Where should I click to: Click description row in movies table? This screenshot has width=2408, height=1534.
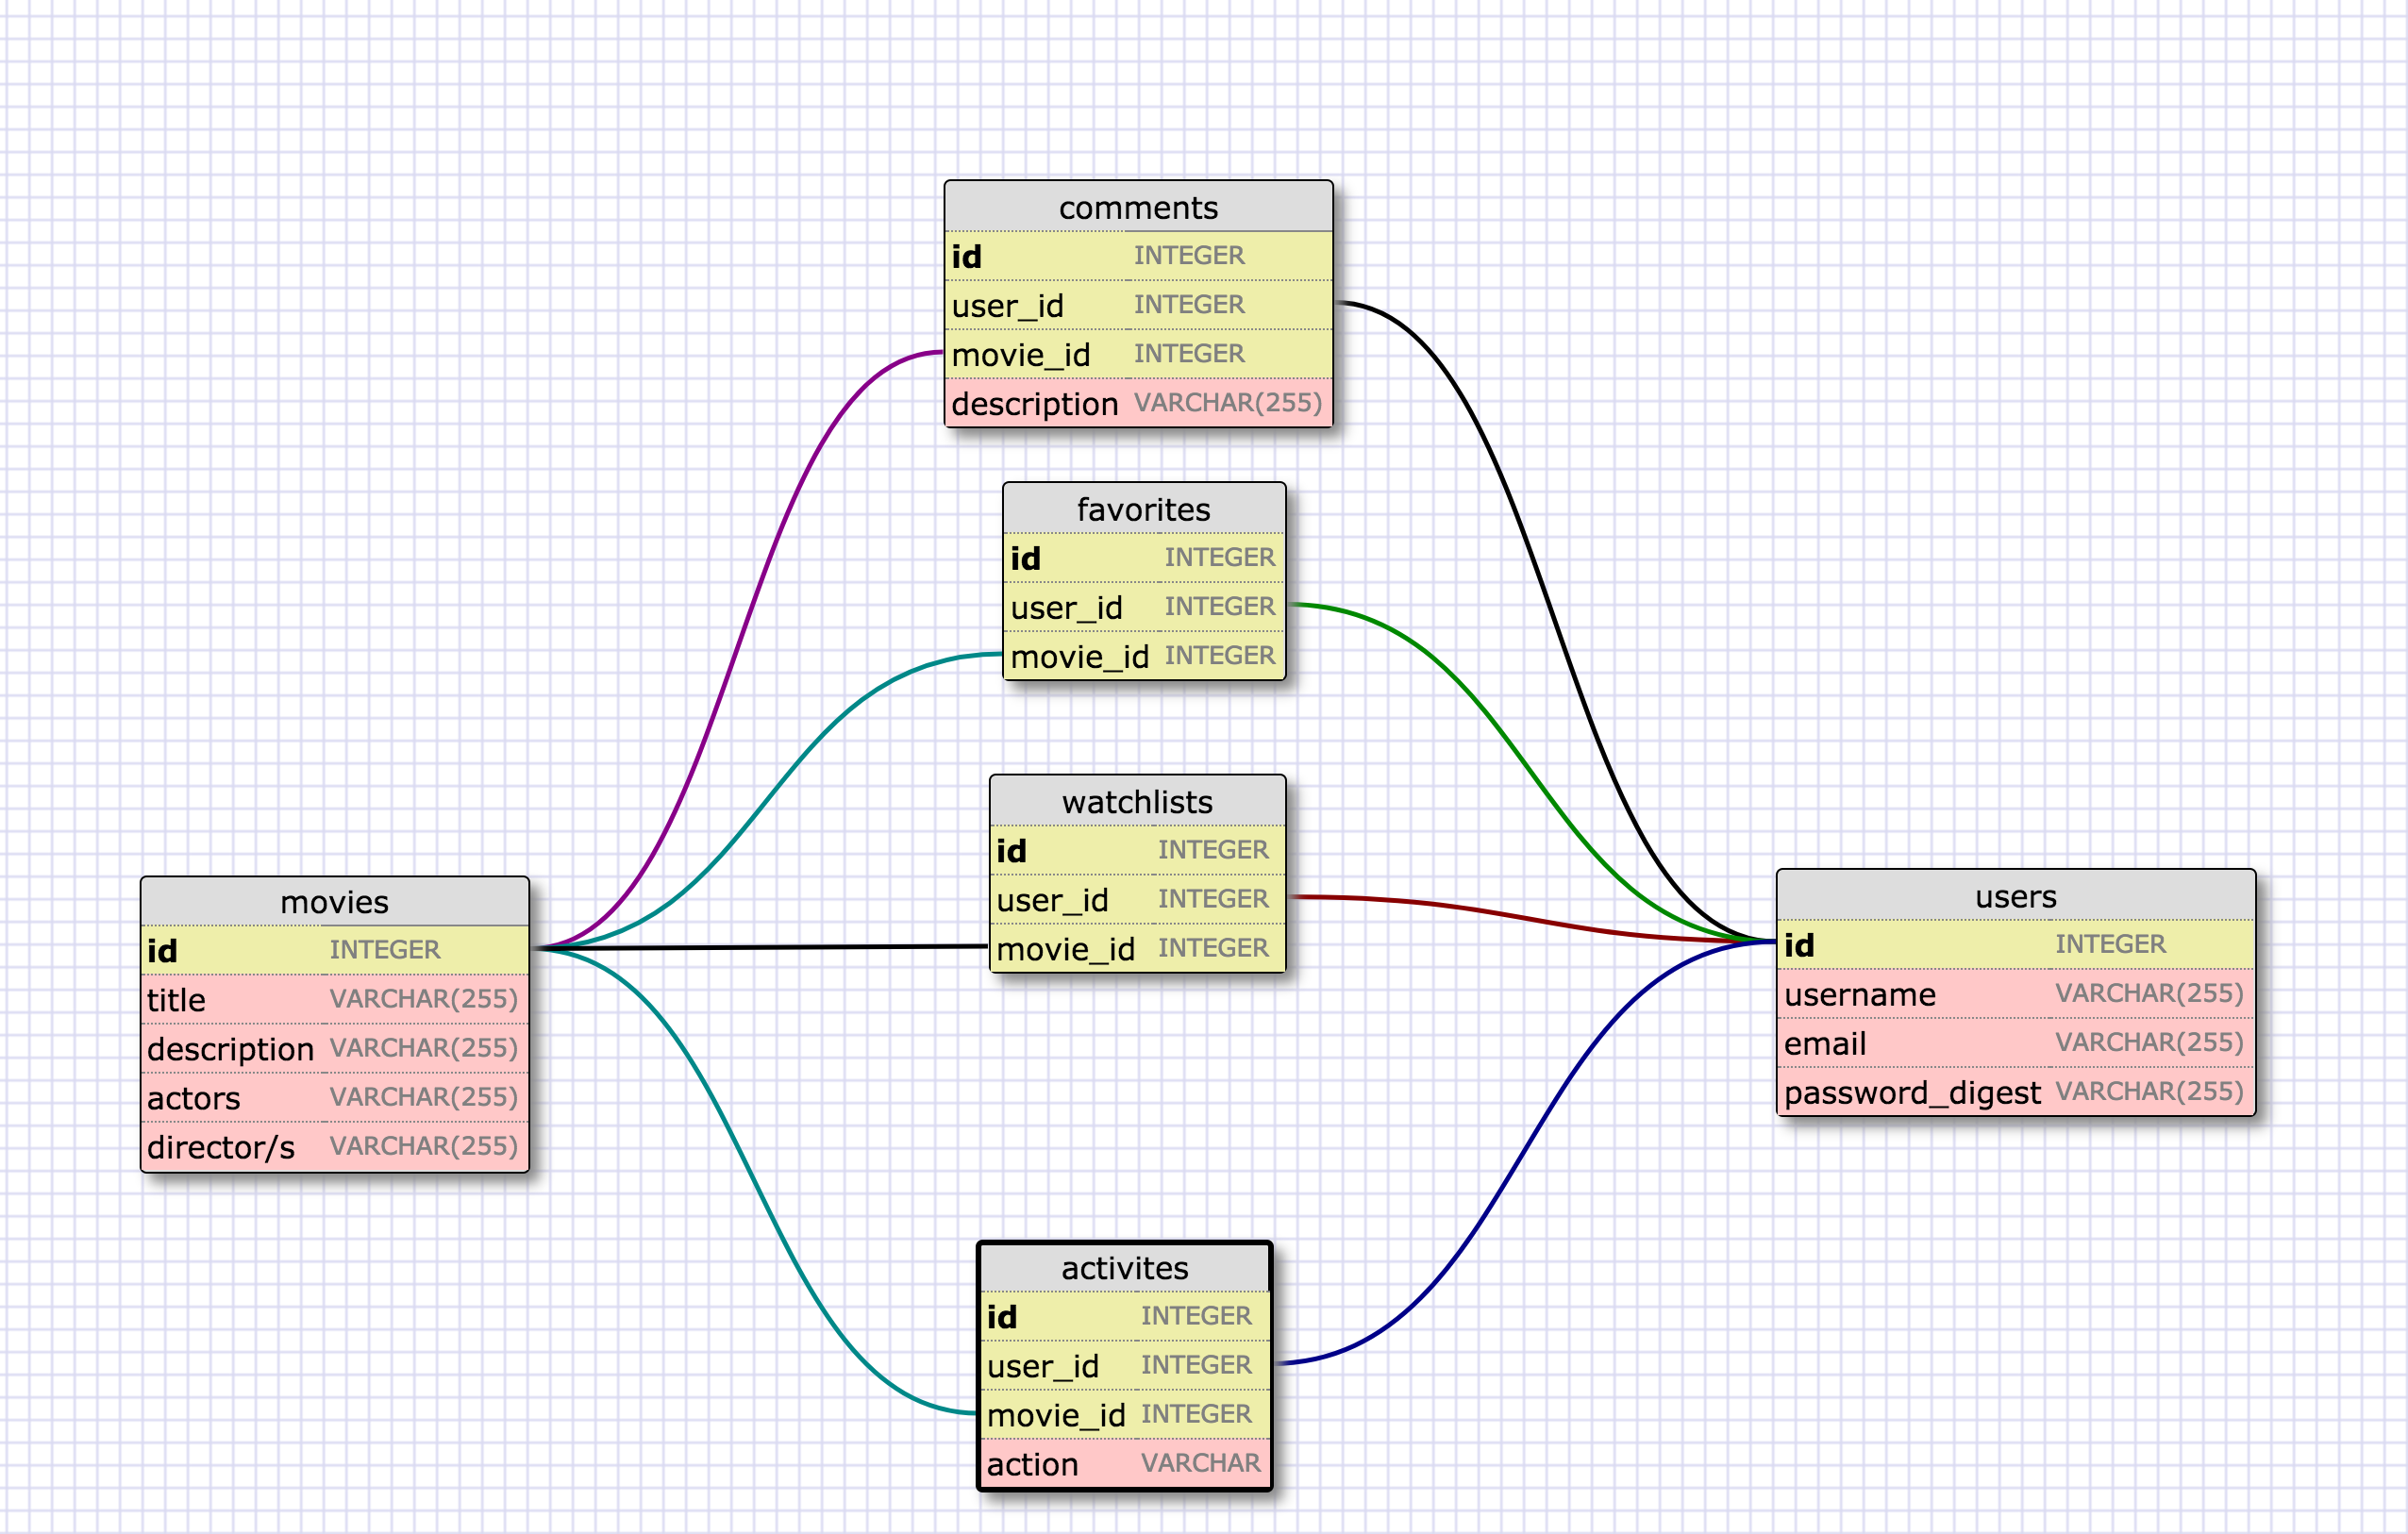click(334, 1048)
